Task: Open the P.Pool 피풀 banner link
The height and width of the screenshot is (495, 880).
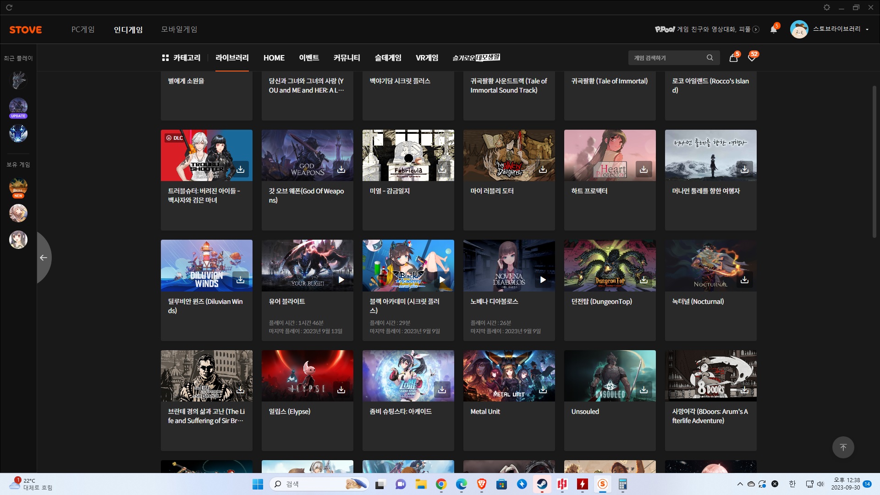Action: coord(707,29)
